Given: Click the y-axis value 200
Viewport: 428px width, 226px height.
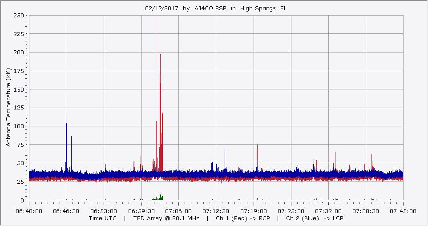Looking at the screenshot, I should click(x=19, y=52).
